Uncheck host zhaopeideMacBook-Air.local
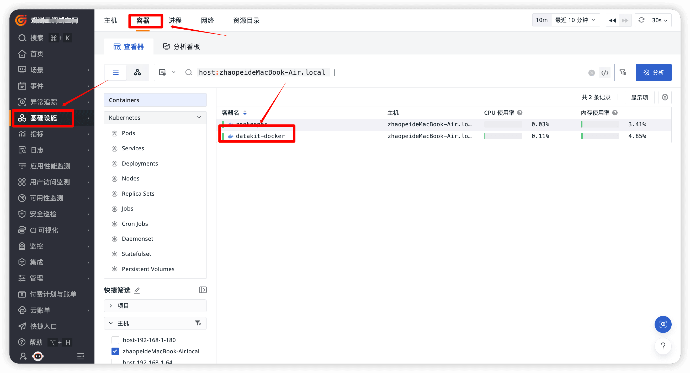This screenshot has height=373, width=690. tap(115, 351)
